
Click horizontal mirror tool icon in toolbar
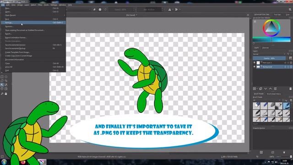click(170, 10)
